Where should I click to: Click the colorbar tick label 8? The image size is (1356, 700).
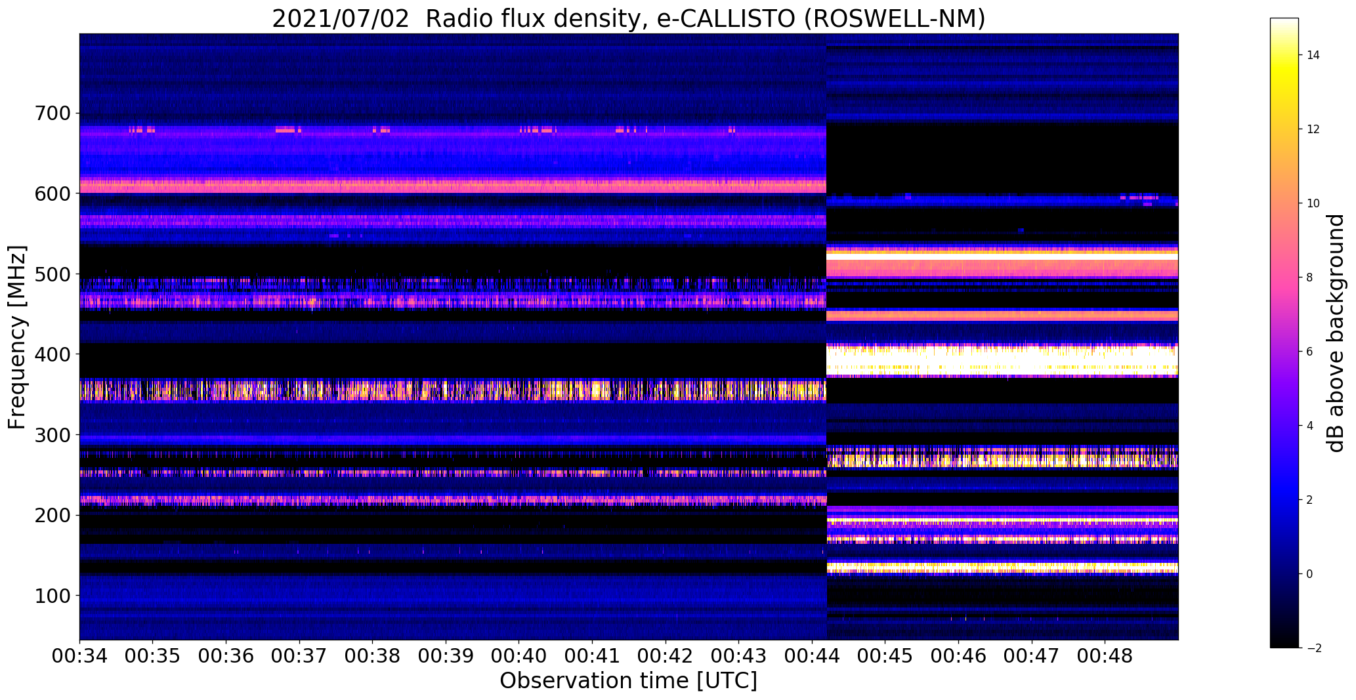coord(1310,278)
